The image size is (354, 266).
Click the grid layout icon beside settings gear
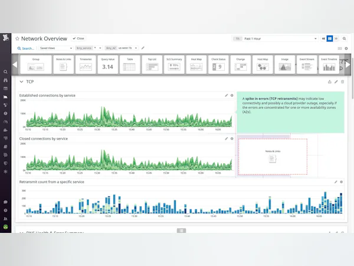pyautogui.click(x=340, y=48)
